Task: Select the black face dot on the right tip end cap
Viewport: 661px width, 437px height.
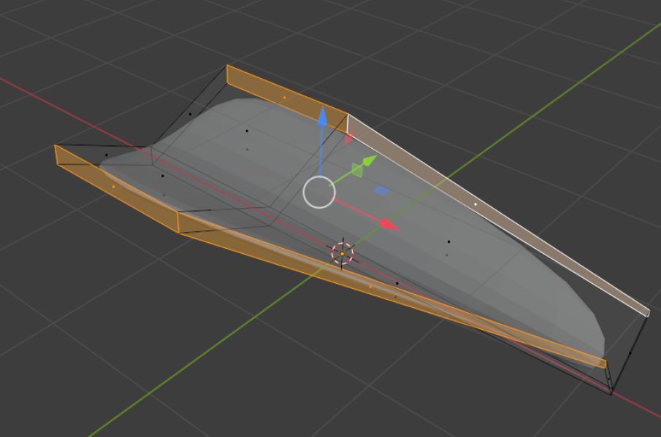Action: coord(630,353)
